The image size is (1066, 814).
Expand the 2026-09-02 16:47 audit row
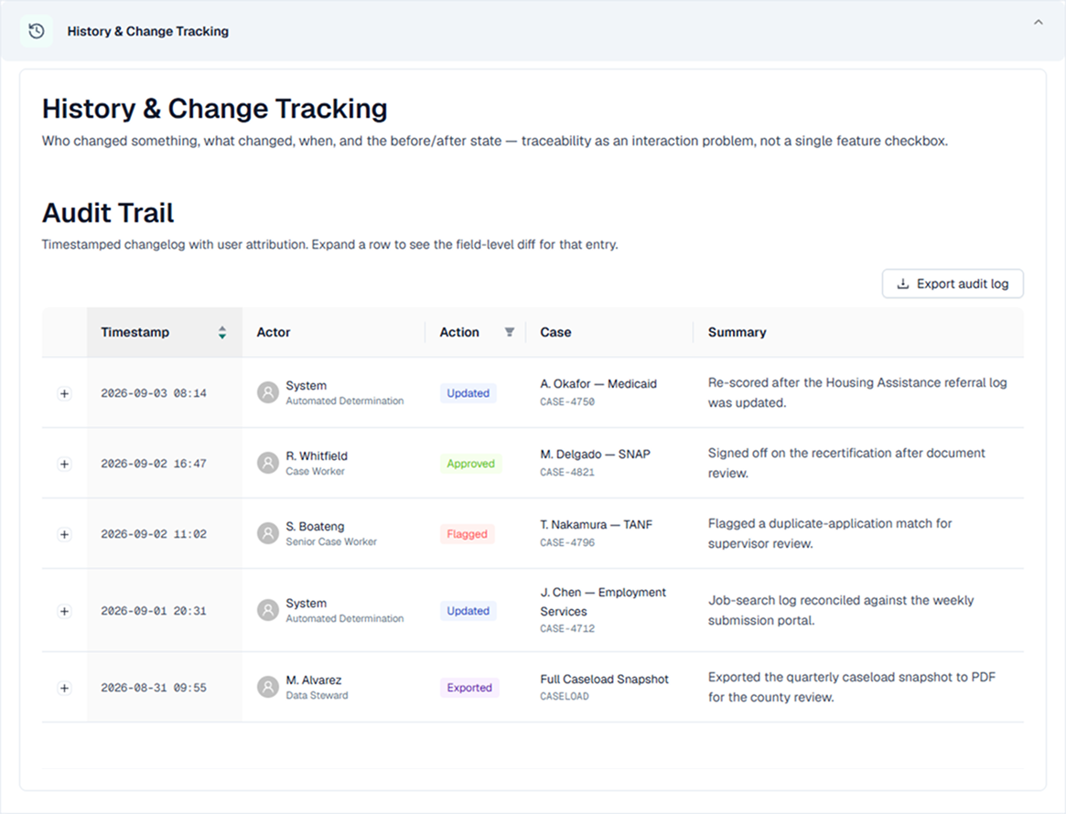point(65,464)
